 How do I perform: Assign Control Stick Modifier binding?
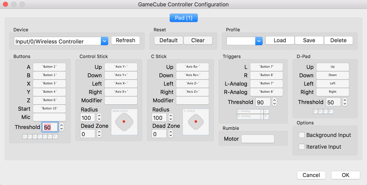point(121,100)
